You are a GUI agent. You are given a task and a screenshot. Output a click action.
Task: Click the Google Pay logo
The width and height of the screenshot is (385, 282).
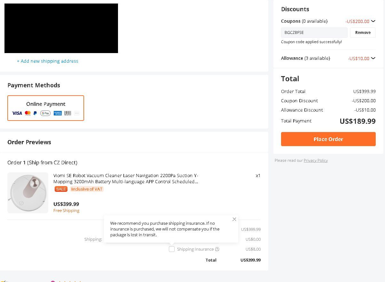45,113
